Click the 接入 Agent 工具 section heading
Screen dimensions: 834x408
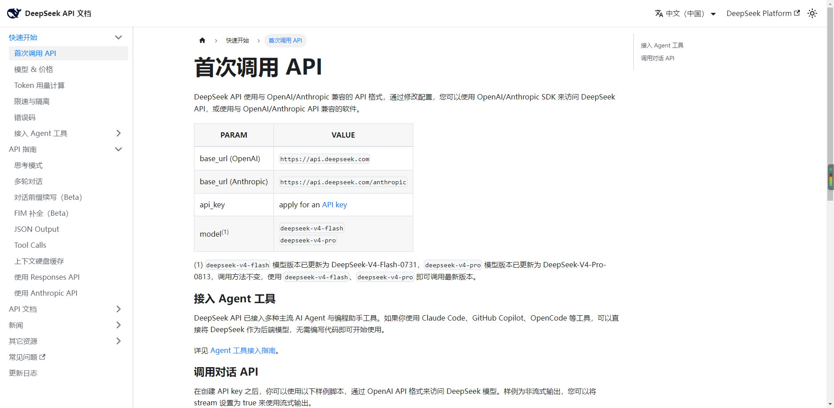[x=235, y=299]
